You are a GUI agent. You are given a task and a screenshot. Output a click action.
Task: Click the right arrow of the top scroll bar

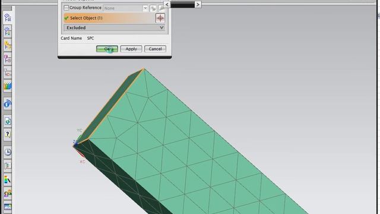point(198,4)
